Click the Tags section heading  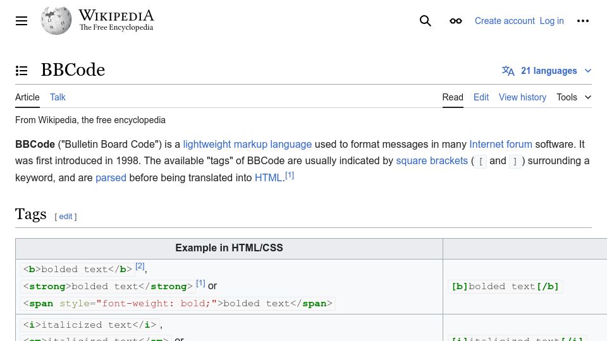[x=30, y=214]
